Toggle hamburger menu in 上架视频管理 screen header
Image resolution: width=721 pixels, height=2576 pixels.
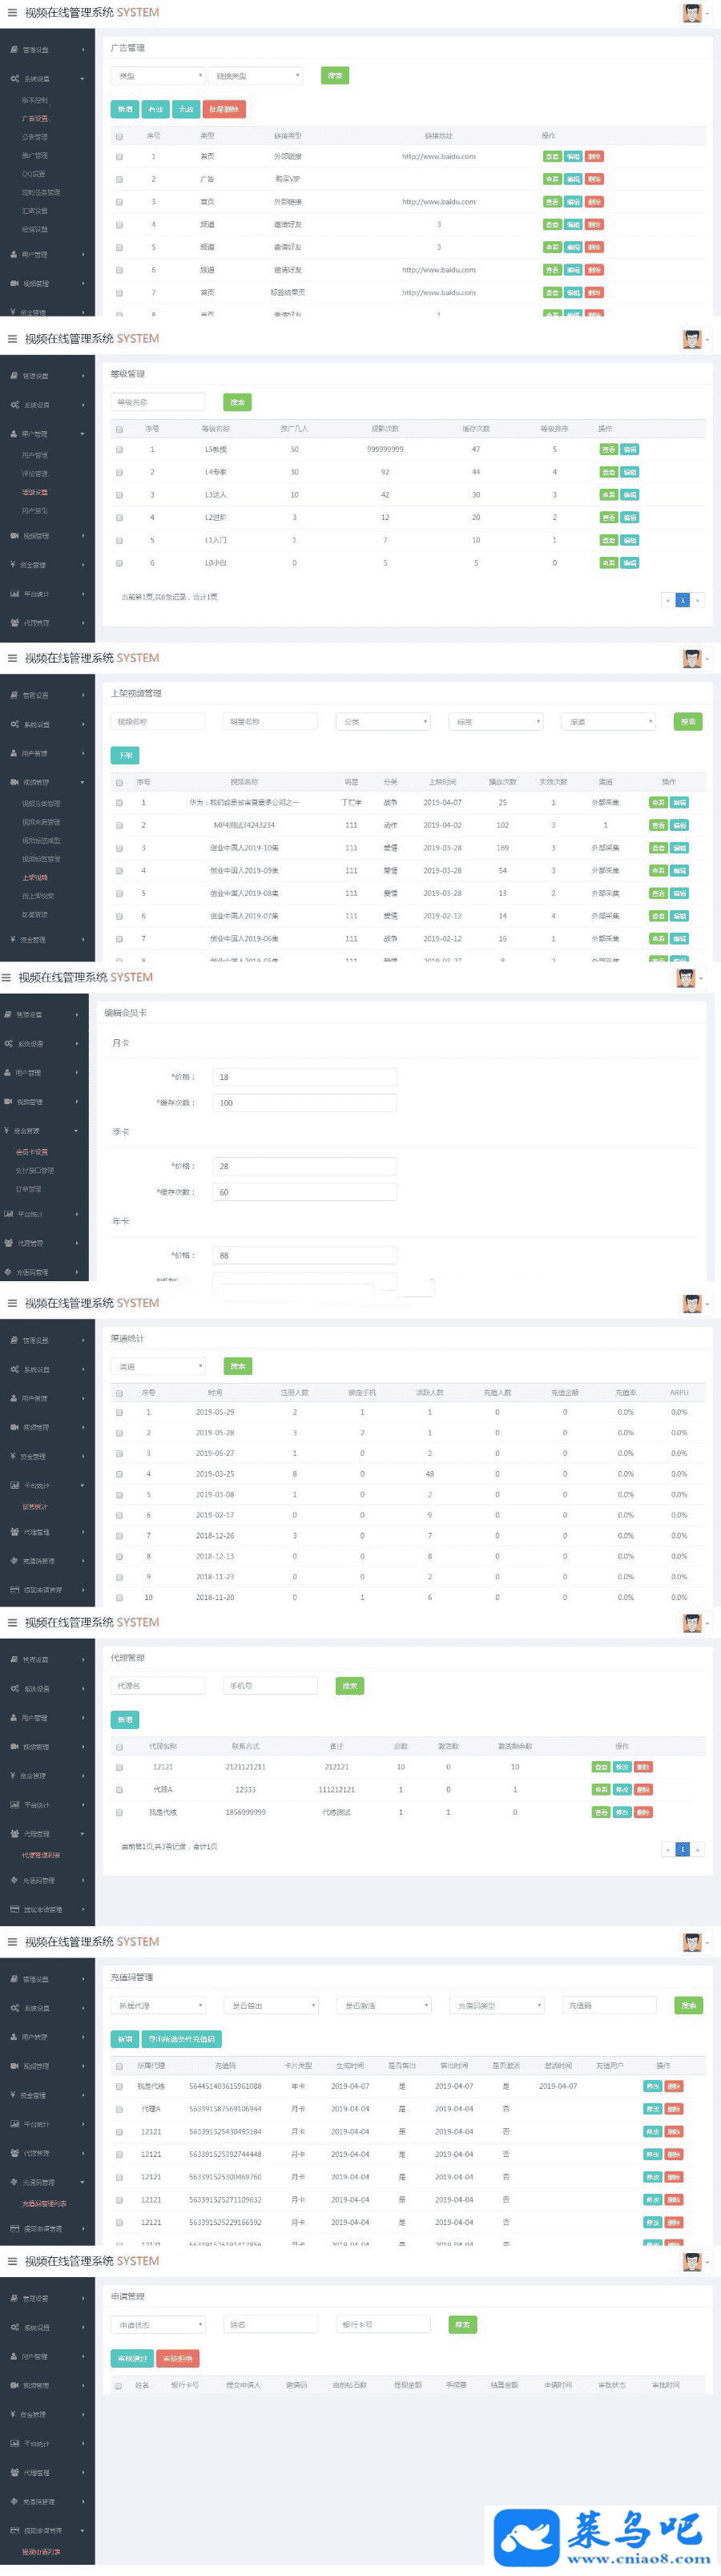coord(12,658)
